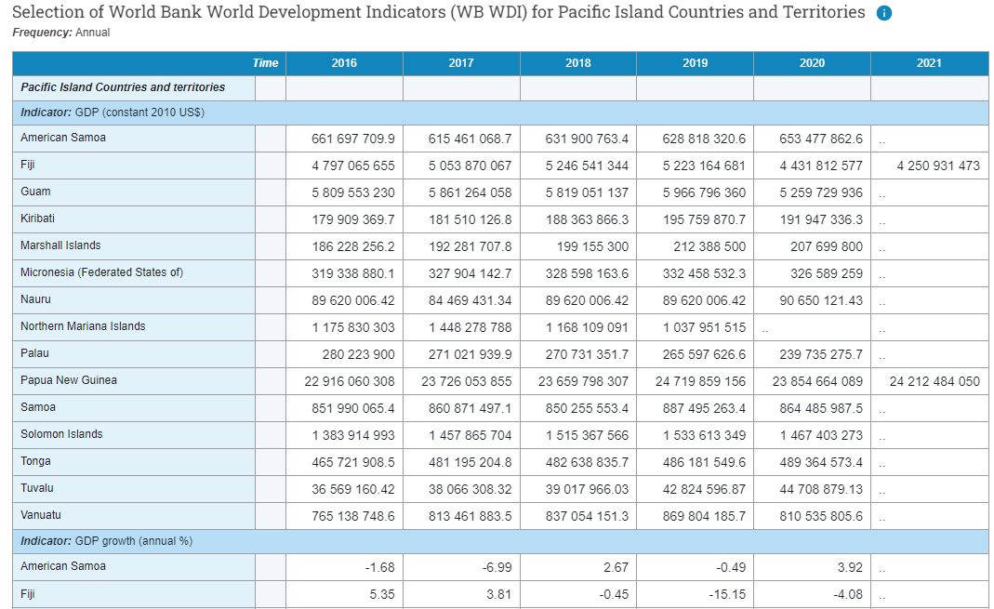Image resolution: width=994 pixels, height=609 pixels.
Task: Select the 2021 column header
Action: point(929,62)
